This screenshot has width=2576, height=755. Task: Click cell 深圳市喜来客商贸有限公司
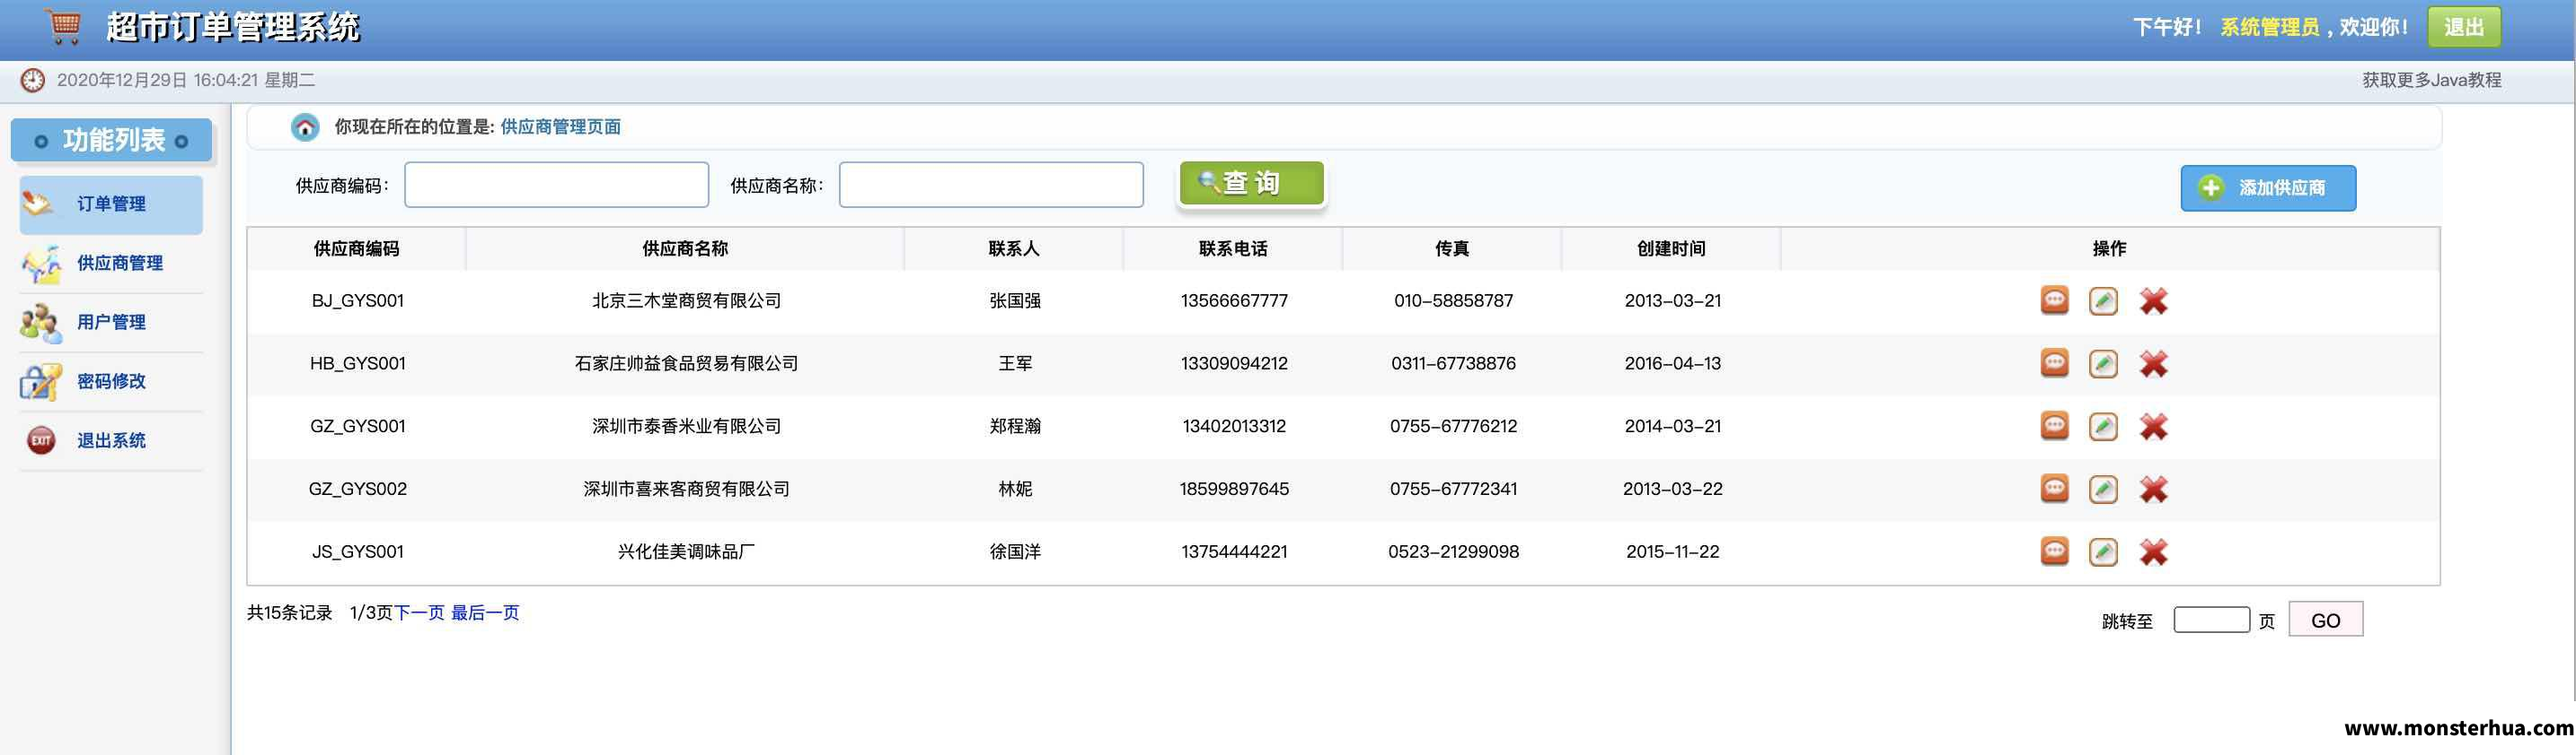(686, 490)
